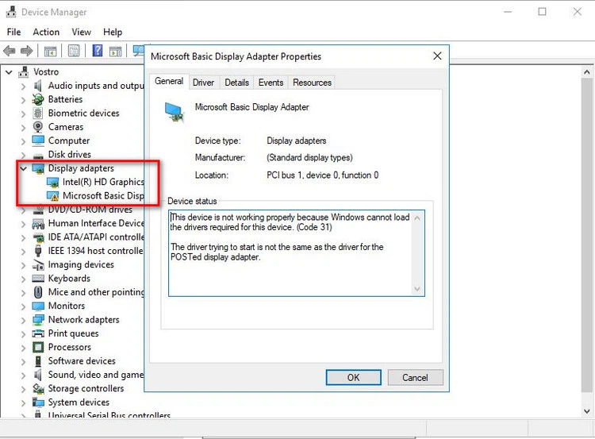Image resolution: width=595 pixels, height=439 pixels.
Task: Click the Keyboards category icon
Action: tap(38, 279)
